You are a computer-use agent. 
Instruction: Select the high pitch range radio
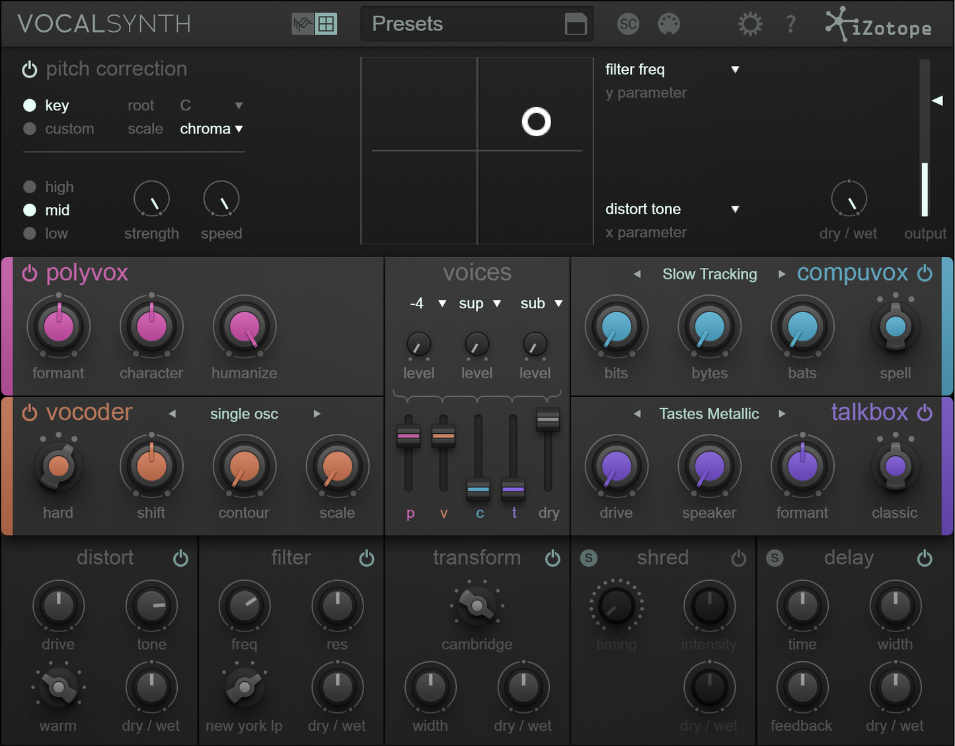(x=30, y=187)
